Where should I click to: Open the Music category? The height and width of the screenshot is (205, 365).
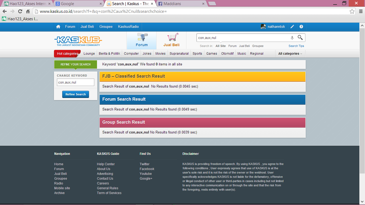pos(242,54)
